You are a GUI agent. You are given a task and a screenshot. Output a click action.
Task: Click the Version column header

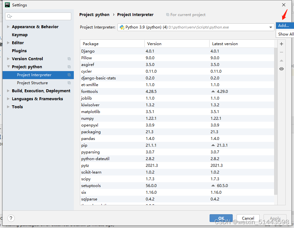[x=177, y=44]
